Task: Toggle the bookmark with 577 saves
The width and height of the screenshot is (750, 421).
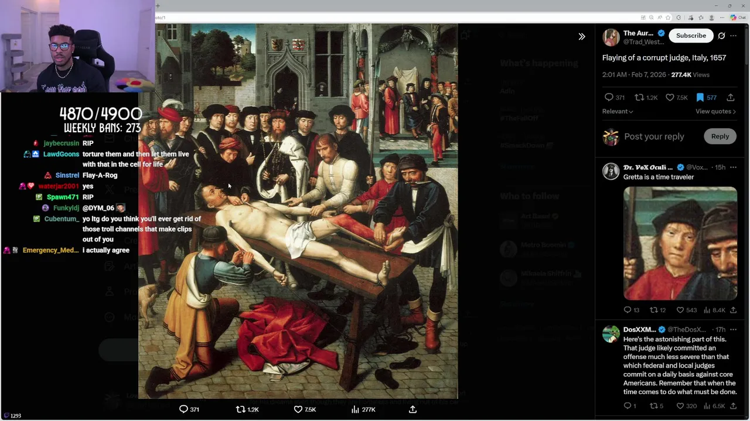Action: click(x=700, y=98)
